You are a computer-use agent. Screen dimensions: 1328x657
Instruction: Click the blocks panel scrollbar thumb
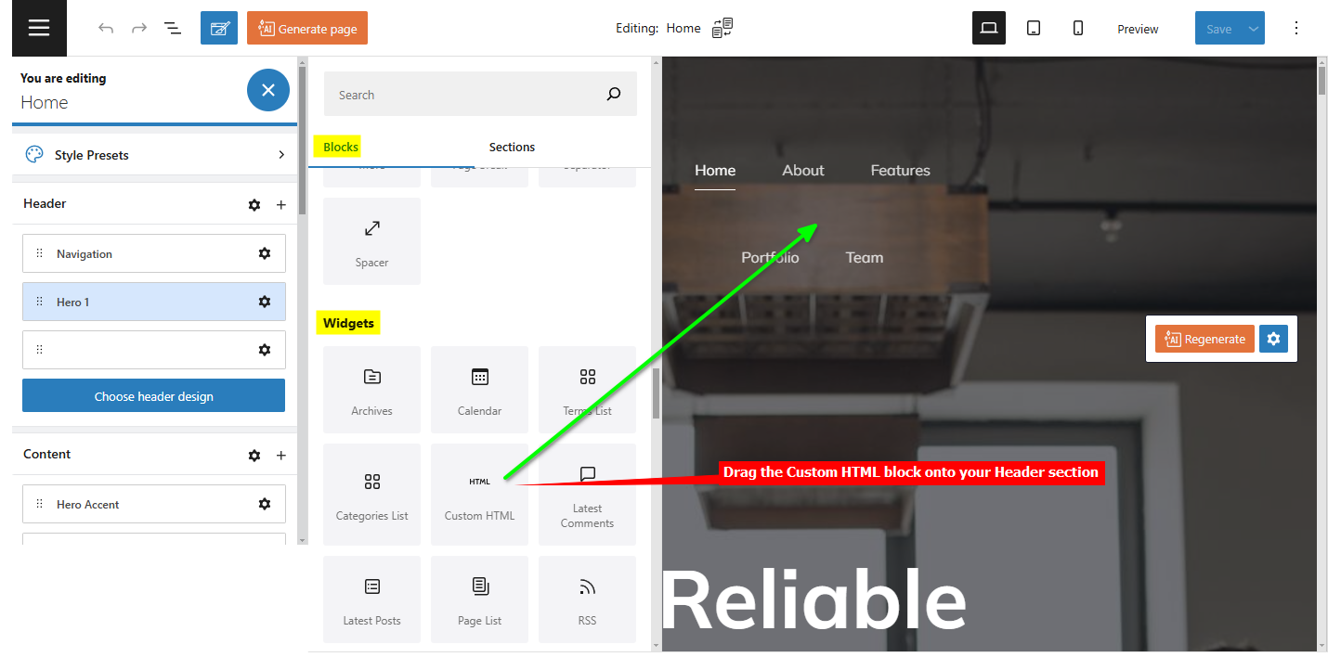(x=656, y=393)
